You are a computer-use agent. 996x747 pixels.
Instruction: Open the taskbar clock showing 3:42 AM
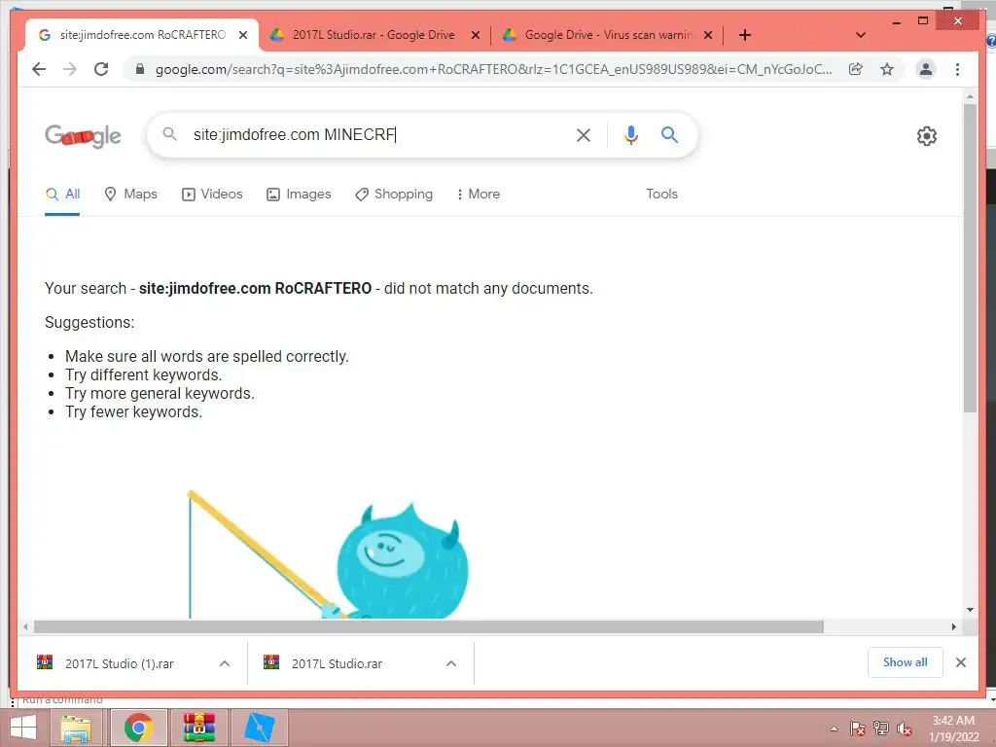[x=953, y=729]
